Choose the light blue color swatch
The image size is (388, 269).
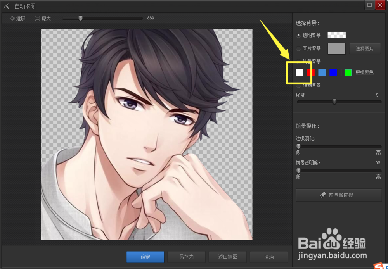(x=322, y=72)
